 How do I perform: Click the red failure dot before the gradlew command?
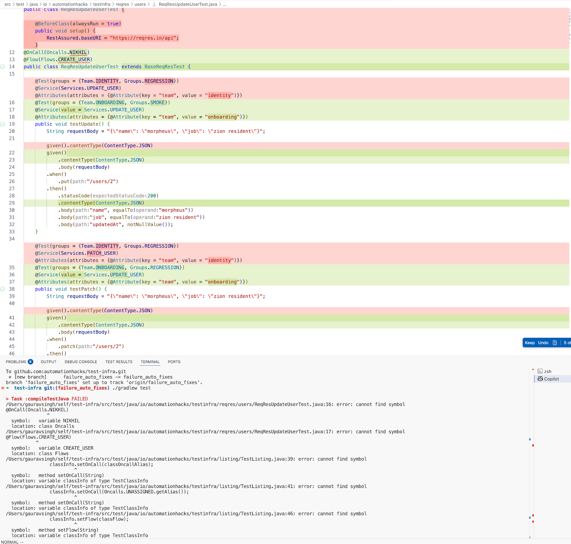3,388
